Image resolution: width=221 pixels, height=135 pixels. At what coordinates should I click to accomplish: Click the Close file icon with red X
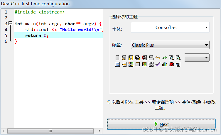pyautogui.click(x=144, y=58)
